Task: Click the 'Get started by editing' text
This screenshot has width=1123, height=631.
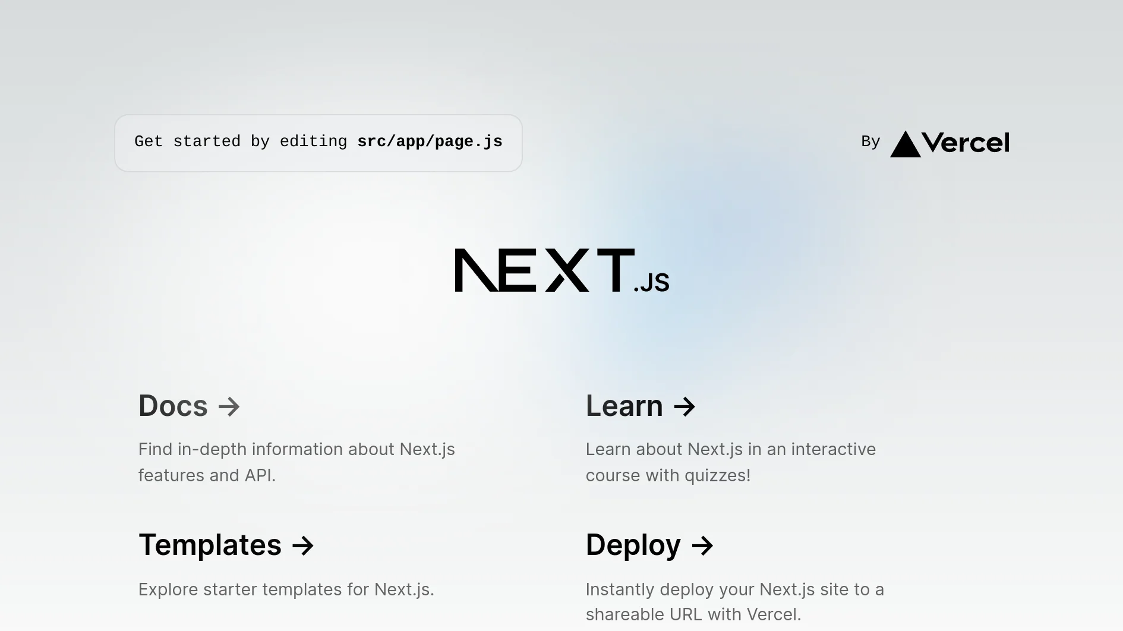Action: (x=241, y=141)
